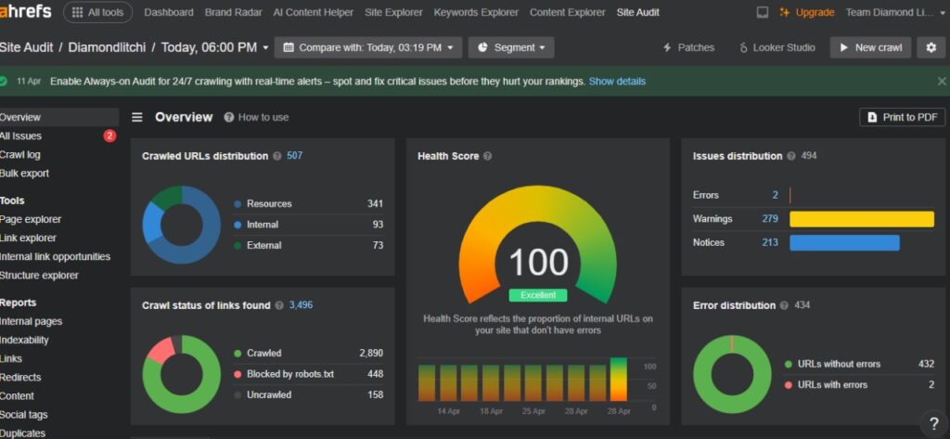Open Page explorer tool

31,219
